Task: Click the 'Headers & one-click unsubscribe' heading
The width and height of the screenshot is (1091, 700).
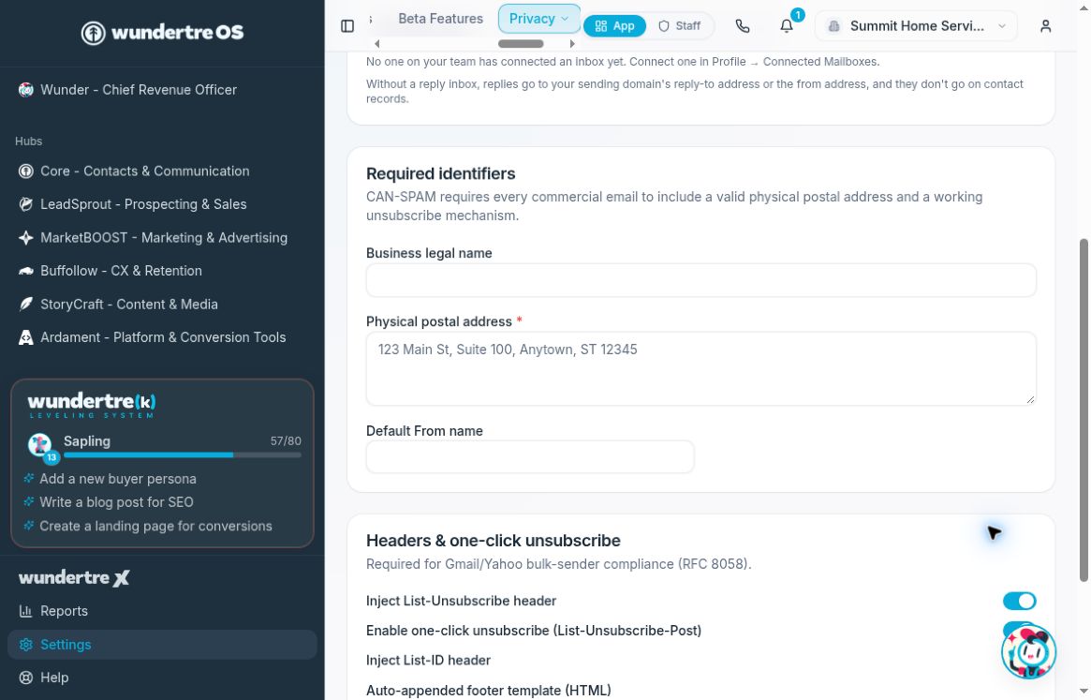Action: (494, 542)
